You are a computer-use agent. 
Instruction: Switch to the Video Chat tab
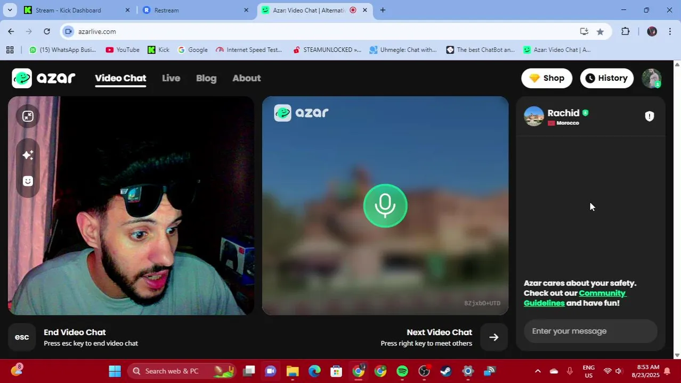click(120, 78)
